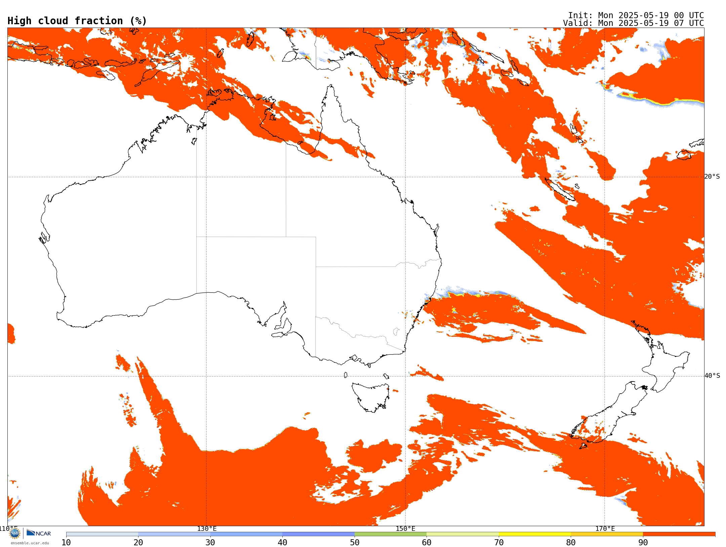Click the colorbar tick label 50
Image resolution: width=726 pixels, height=547 pixels.
(x=355, y=543)
